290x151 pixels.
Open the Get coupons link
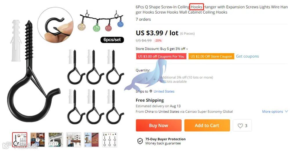coord(247,56)
